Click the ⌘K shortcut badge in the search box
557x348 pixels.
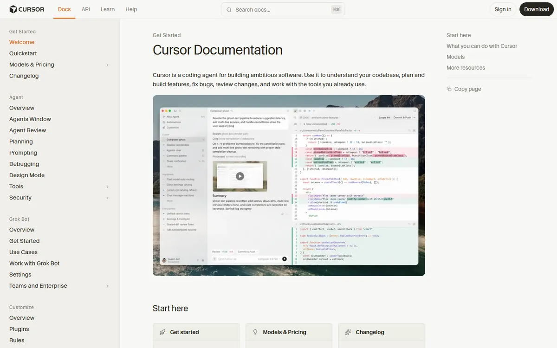tap(336, 9)
